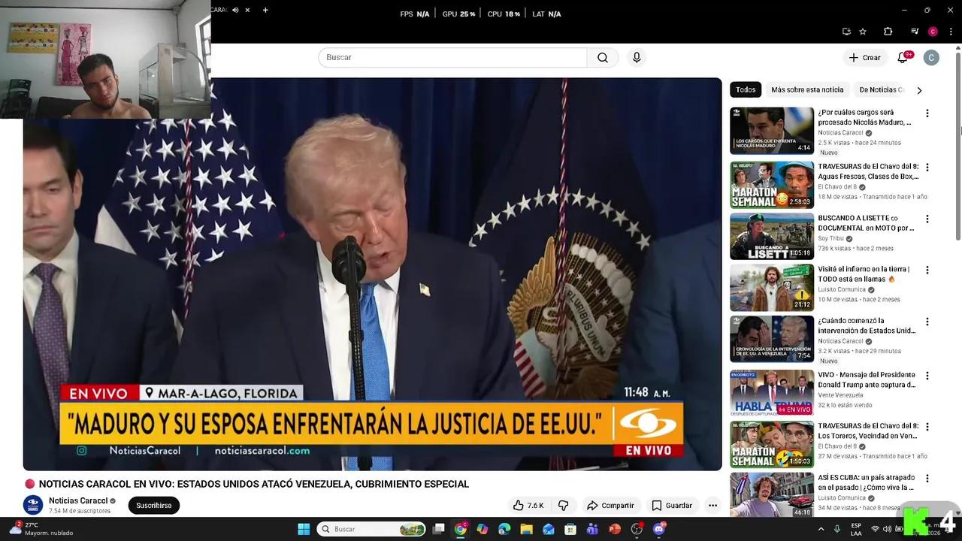Open the Noticias Caracol channel name link
The height and width of the screenshot is (541, 962).
point(78,501)
